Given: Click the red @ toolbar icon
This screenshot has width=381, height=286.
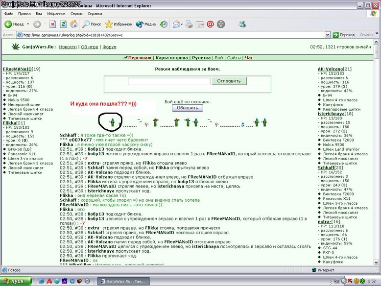Looking at the screenshot, I should point(210,24).
